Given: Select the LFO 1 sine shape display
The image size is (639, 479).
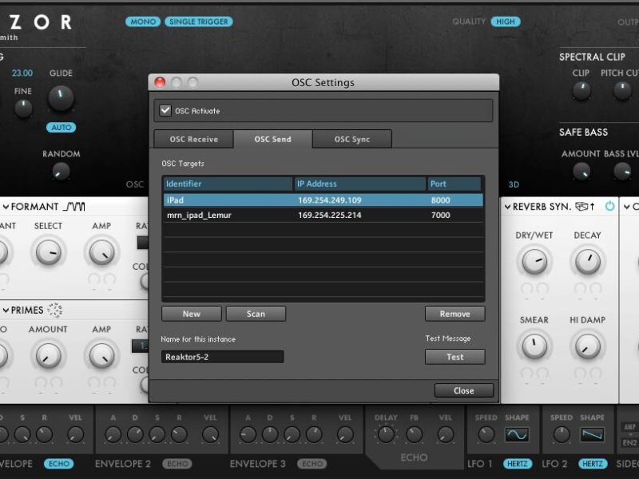Looking at the screenshot, I should (517, 434).
